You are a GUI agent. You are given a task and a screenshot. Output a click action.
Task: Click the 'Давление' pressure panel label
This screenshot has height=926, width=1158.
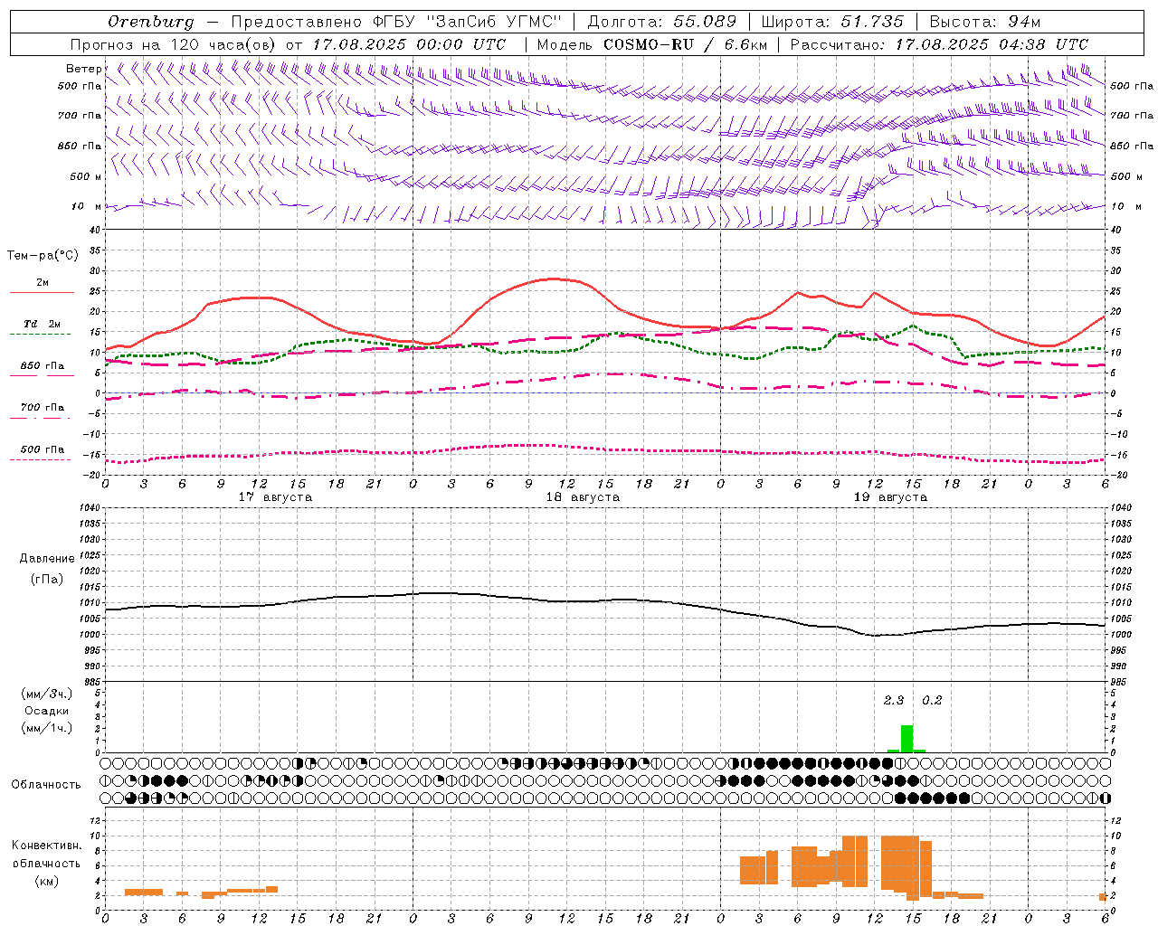(x=47, y=559)
